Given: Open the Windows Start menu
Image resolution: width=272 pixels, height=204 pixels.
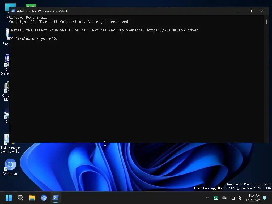Looking at the screenshot, I should [8, 198].
